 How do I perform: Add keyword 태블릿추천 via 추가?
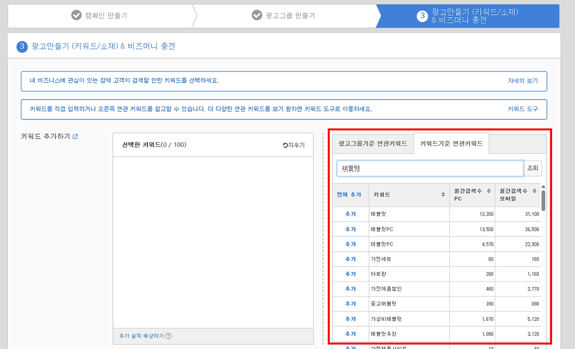click(x=350, y=334)
